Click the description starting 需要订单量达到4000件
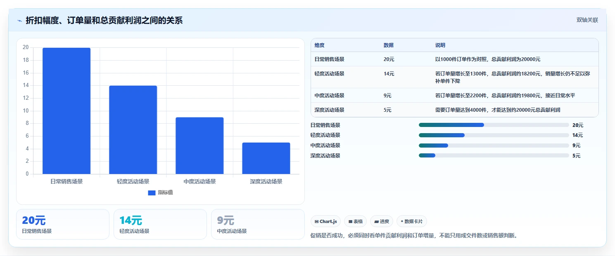Image resolution: width=615 pixels, height=256 pixels. coord(498,110)
